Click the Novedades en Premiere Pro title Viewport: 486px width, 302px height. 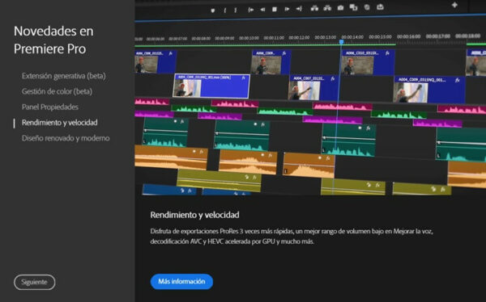coord(53,40)
